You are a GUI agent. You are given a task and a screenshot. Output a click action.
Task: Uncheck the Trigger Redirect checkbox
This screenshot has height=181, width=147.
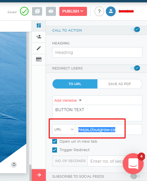coord(55,150)
